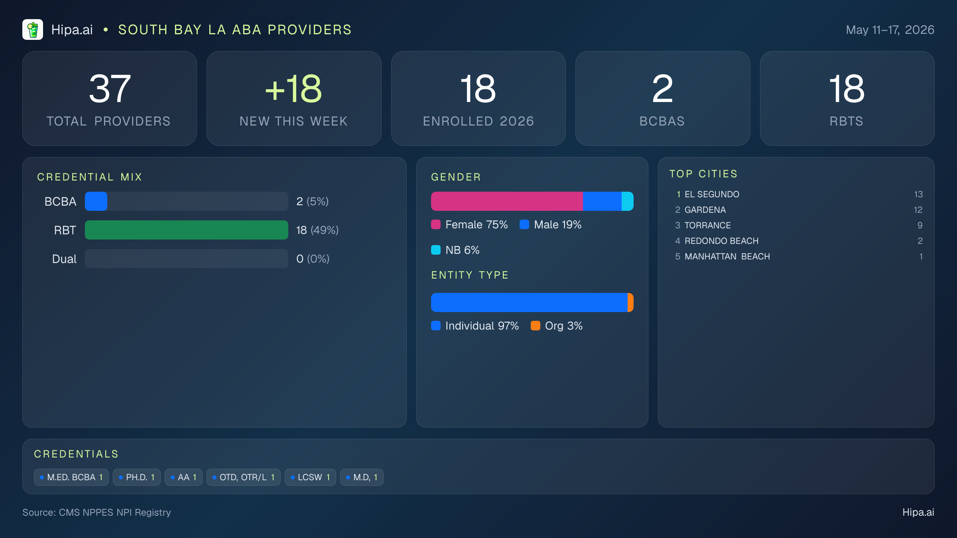Click El Segundo's count of 13
Viewport: 957px width, 538px height.
pyautogui.click(x=918, y=194)
